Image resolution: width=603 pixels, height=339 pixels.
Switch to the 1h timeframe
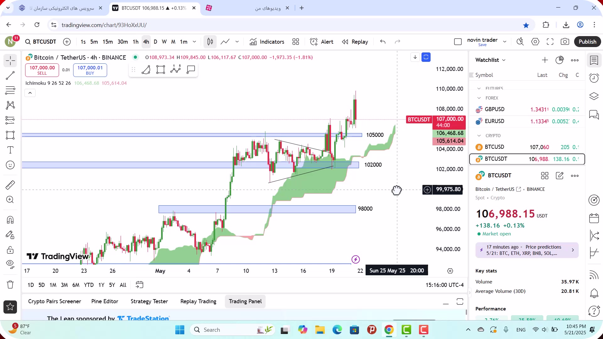click(135, 42)
